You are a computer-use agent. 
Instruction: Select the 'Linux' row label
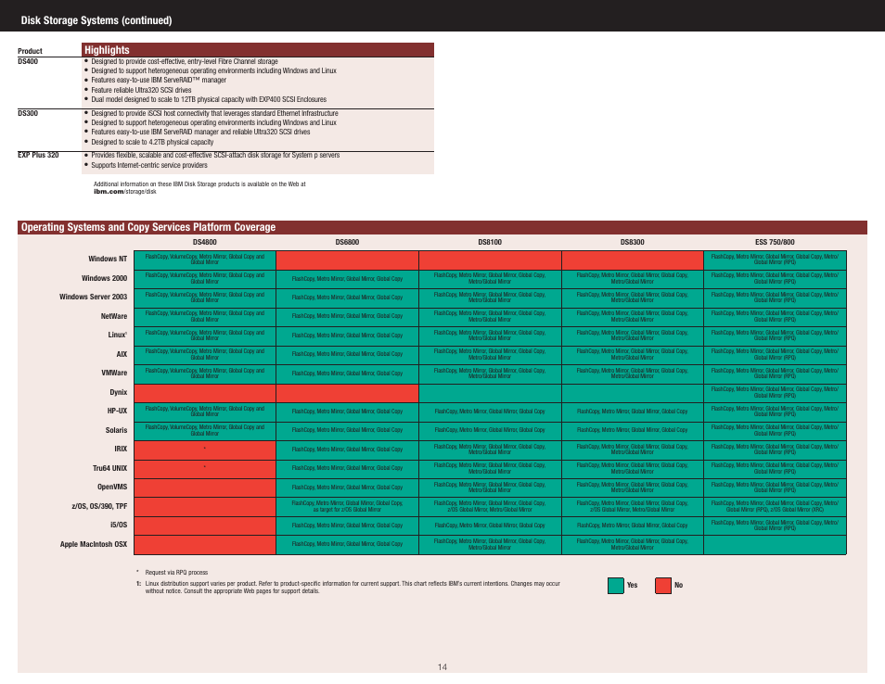tap(118, 335)
